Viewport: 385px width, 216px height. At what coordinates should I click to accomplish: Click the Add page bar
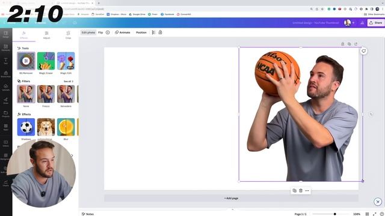click(231, 198)
